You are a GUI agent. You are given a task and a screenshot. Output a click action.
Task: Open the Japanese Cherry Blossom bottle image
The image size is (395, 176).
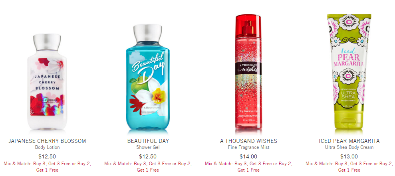pos(47,82)
